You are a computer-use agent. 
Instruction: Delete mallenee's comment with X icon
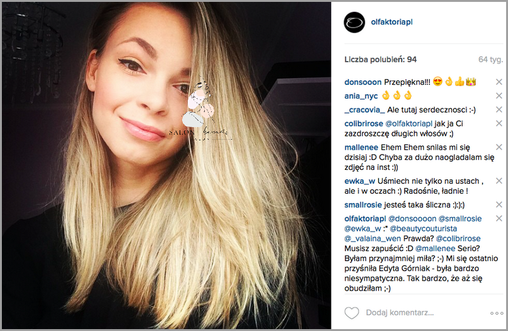(x=499, y=147)
